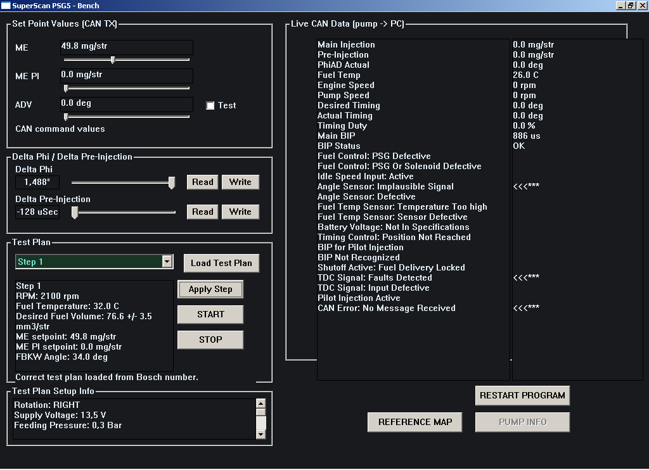Click 'Idle Speed Input: Active' row

tap(366, 177)
